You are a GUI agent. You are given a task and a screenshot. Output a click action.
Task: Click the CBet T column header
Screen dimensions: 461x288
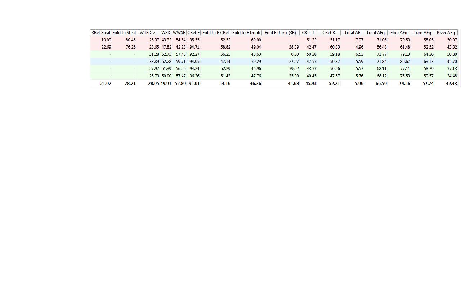[x=308, y=33]
